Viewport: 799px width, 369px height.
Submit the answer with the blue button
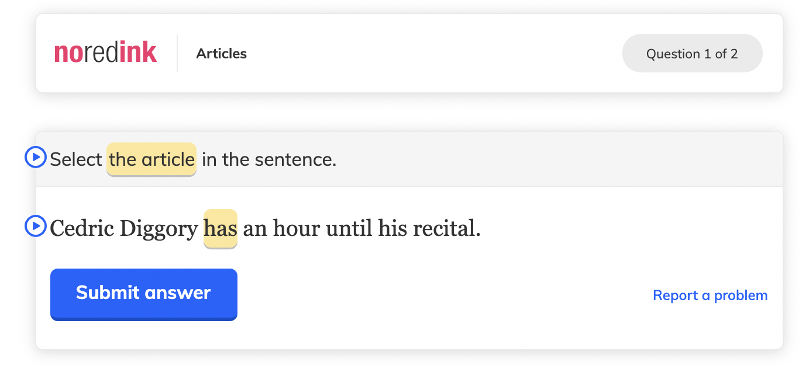[144, 294]
